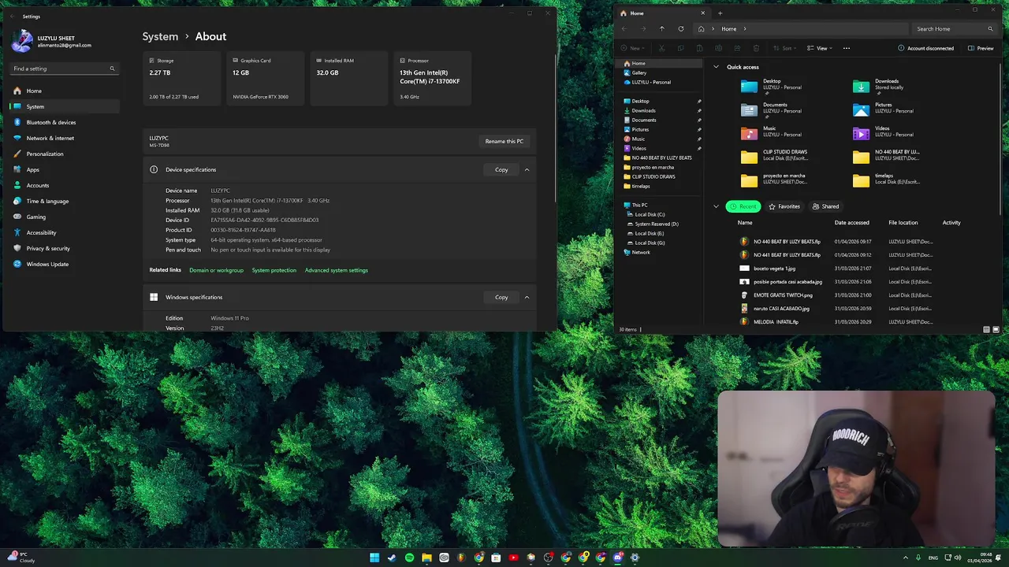Open Domain or workgroup link
Image resolution: width=1009 pixels, height=567 pixels.
(x=216, y=270)
